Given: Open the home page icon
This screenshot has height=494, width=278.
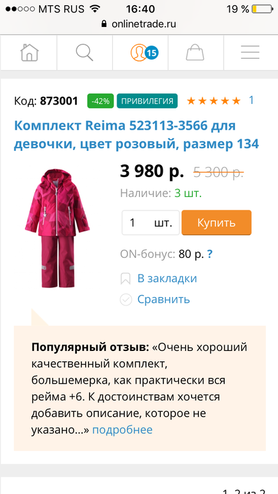Looking at the screenshot, I should pos(29,53).
